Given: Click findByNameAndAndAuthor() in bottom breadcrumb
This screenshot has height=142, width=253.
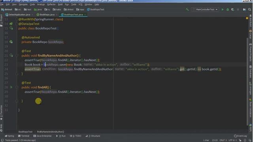Looking at the screenshot, I should pos(51,132).
